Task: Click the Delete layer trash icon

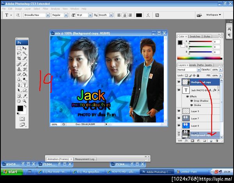Action: pyautogui.click(x=217, y=140)
